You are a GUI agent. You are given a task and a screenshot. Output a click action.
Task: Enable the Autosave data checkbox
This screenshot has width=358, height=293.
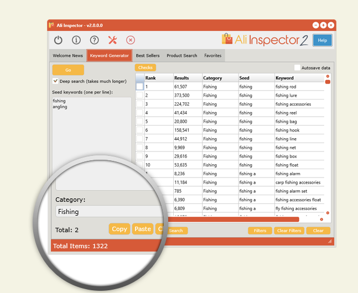297,67
